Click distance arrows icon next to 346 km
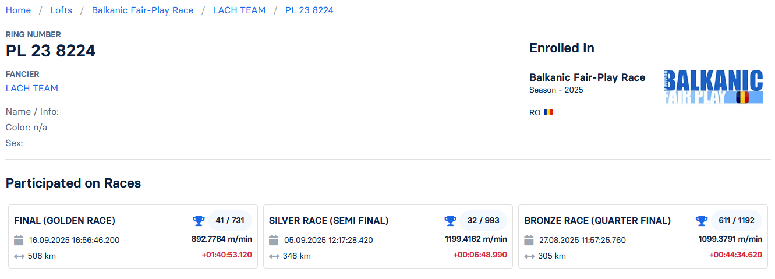Image resolution: width=775 pixels, height=279 pixels. 274,256
